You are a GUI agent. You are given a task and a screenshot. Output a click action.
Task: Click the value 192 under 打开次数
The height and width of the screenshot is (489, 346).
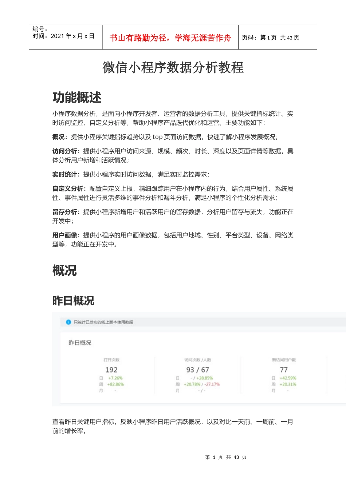(x=111, y=370)
